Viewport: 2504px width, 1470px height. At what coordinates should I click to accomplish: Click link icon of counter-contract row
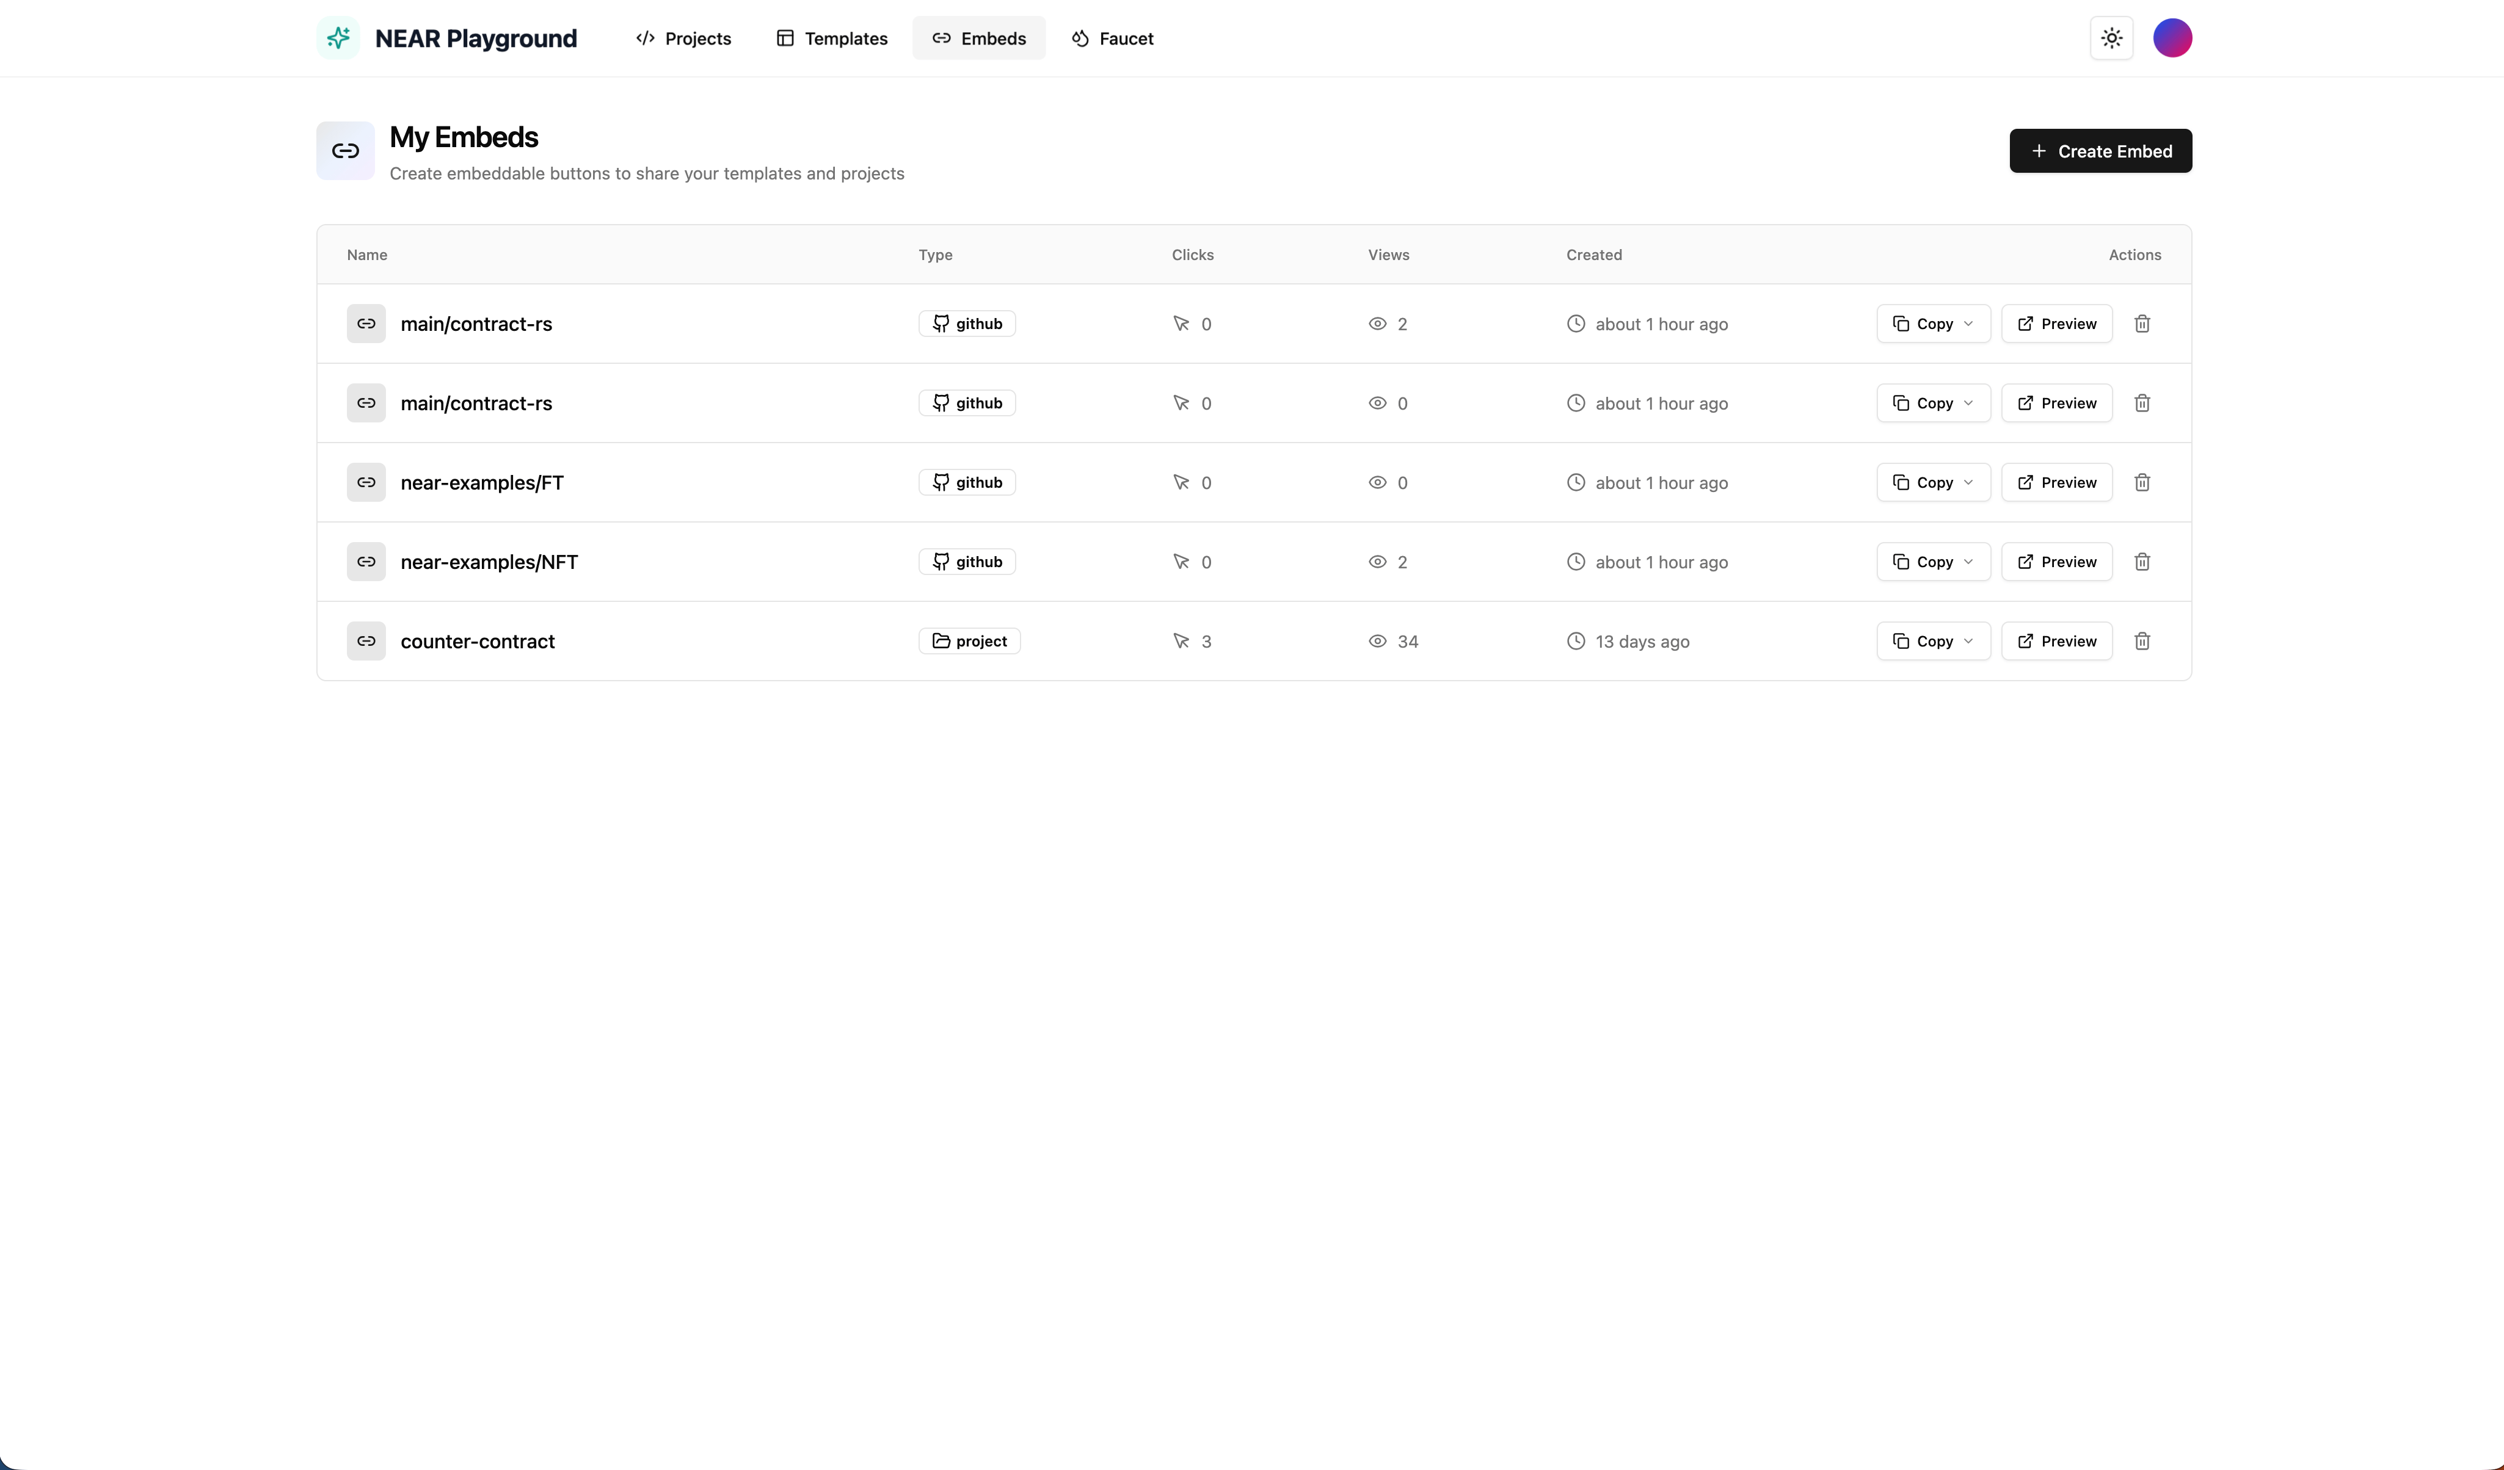tap(366, 642)
